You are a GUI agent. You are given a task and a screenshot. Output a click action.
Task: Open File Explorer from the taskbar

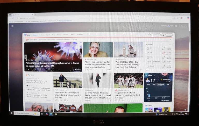point(55,114)
